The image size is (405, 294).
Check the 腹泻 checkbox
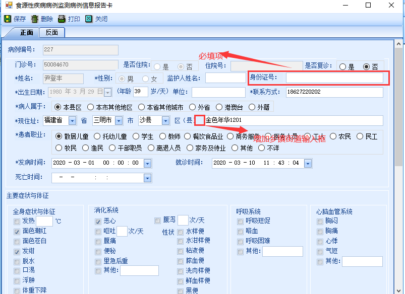tap(157, 220)
